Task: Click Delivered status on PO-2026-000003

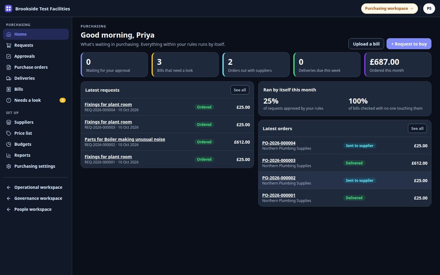Action: tap(354, 163)
